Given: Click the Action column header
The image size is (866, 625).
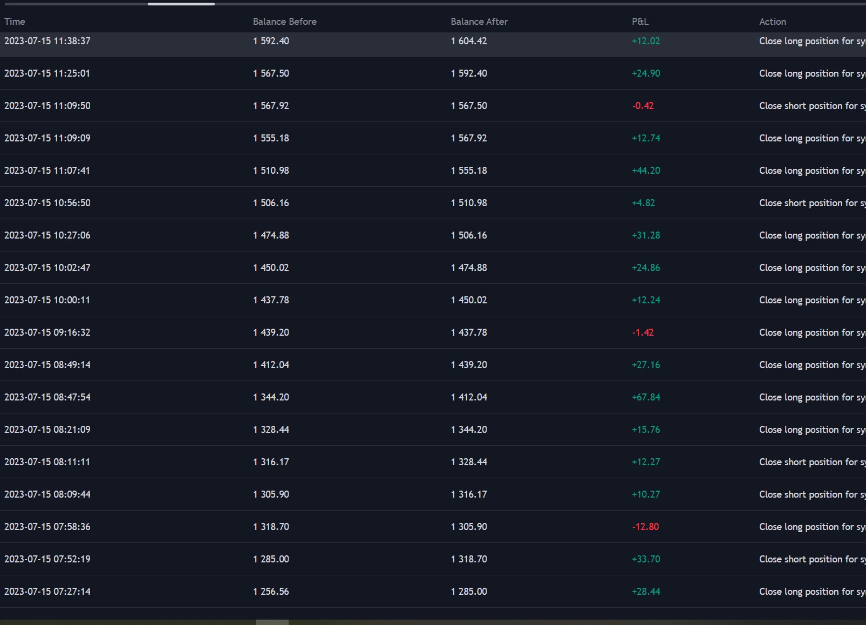Looking at the screenshot, I should click(772, 22).
